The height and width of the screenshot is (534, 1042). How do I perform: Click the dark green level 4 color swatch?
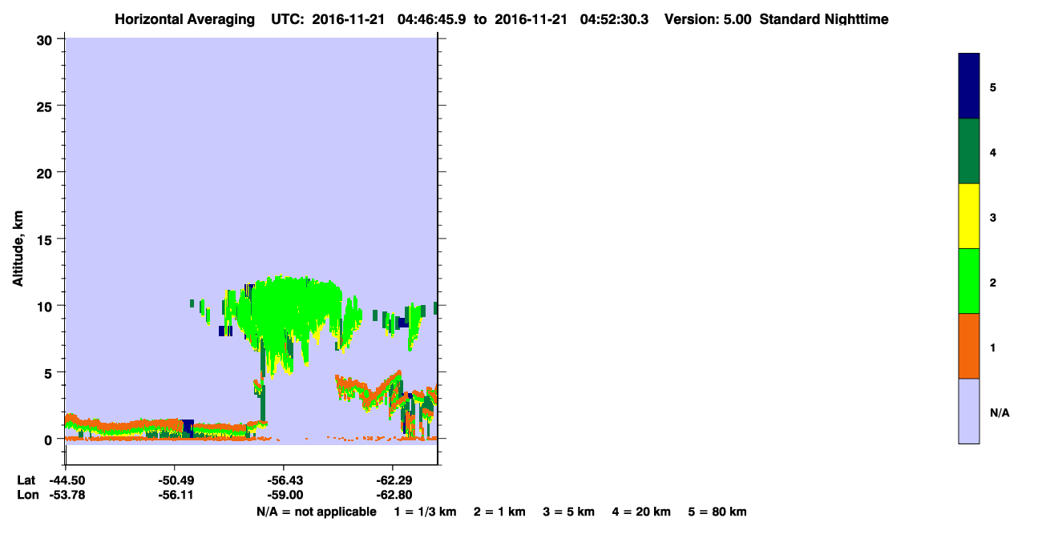tap(969, 151)
